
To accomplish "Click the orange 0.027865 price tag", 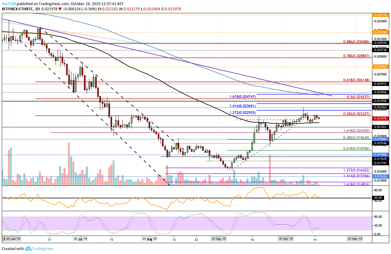I will pyautogui.click(x=380, y=66).
